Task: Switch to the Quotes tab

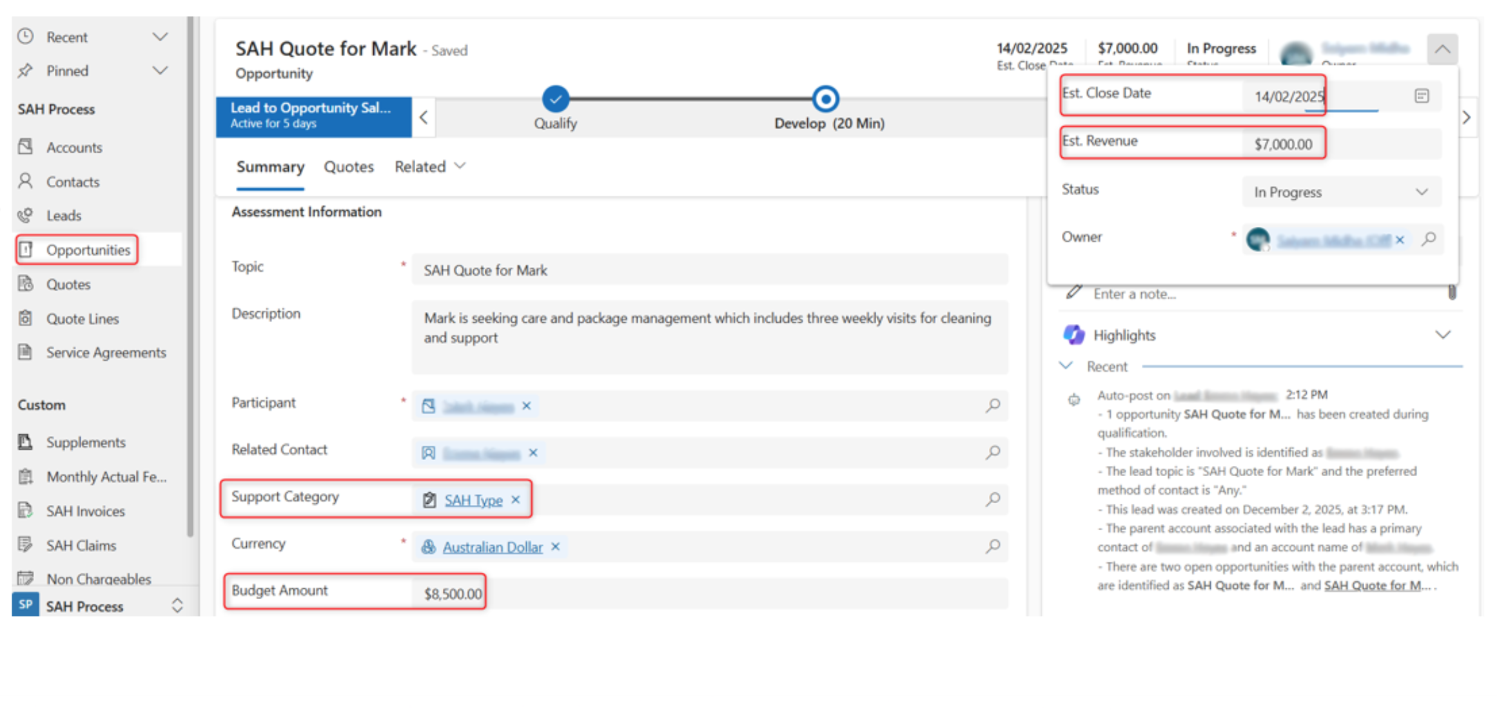Action: click(x=349, y=167)
